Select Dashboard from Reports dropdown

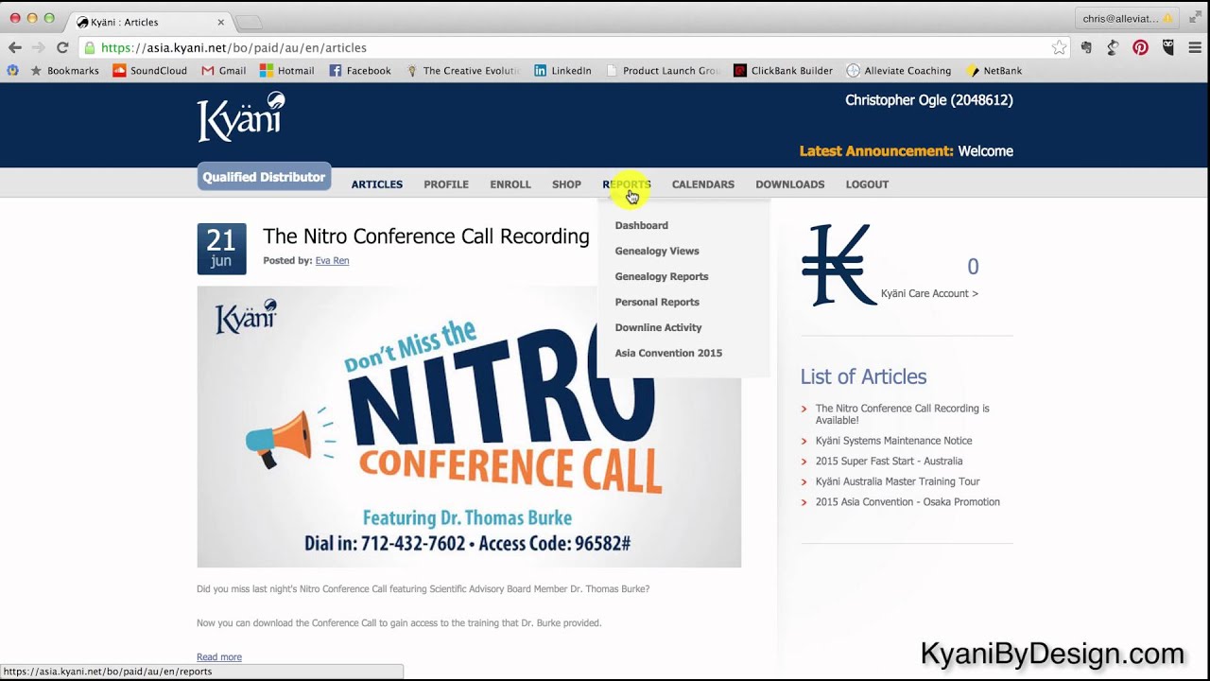point(642,225)
